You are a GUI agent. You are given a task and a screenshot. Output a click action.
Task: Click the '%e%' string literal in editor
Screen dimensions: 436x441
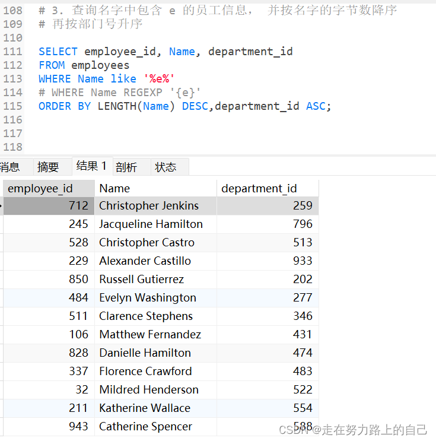[x=159, y=79]
